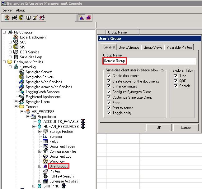Collapse the Deployment Profiles node

pos(4,62)
